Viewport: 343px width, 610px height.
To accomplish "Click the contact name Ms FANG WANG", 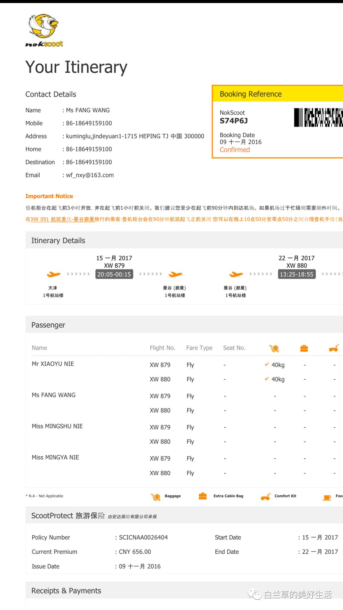I will (88, 110).
